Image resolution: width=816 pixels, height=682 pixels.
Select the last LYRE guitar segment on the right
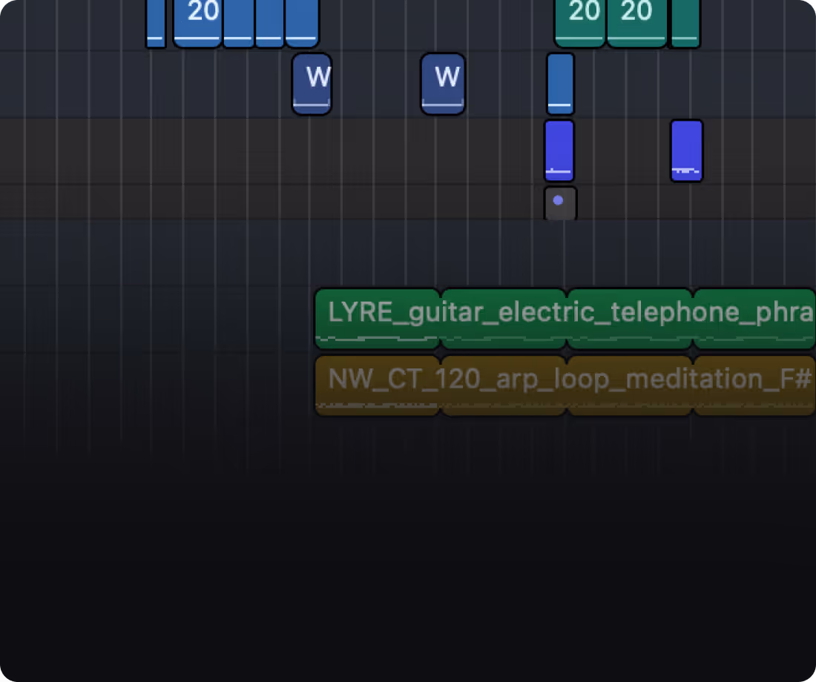coord(753,315)
